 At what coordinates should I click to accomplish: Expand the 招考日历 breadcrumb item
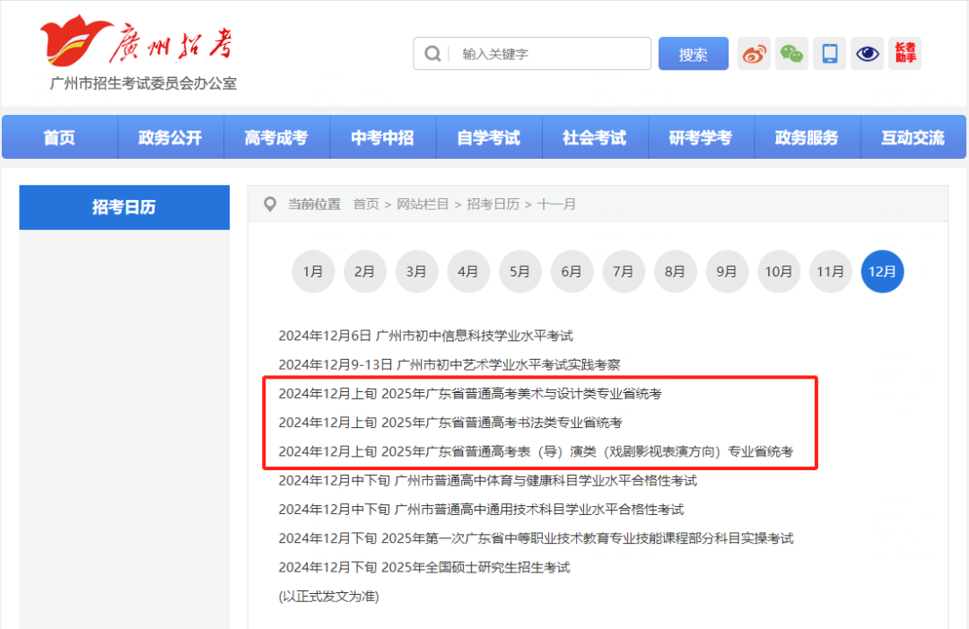[x=493, y=204]
